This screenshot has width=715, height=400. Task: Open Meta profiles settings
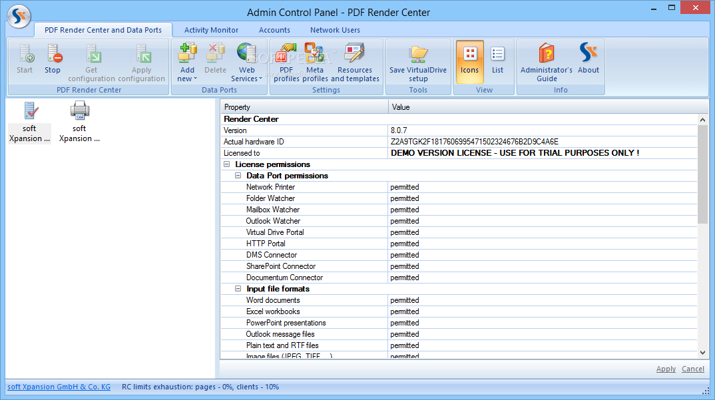click(315, 63)
